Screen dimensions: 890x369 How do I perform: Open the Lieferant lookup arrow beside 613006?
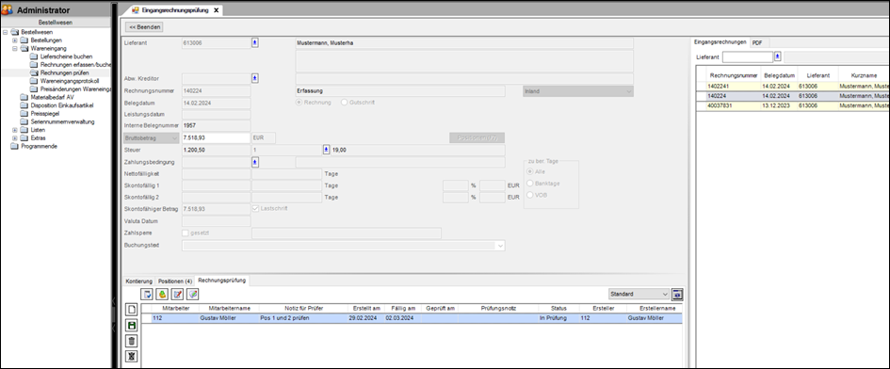255,42
